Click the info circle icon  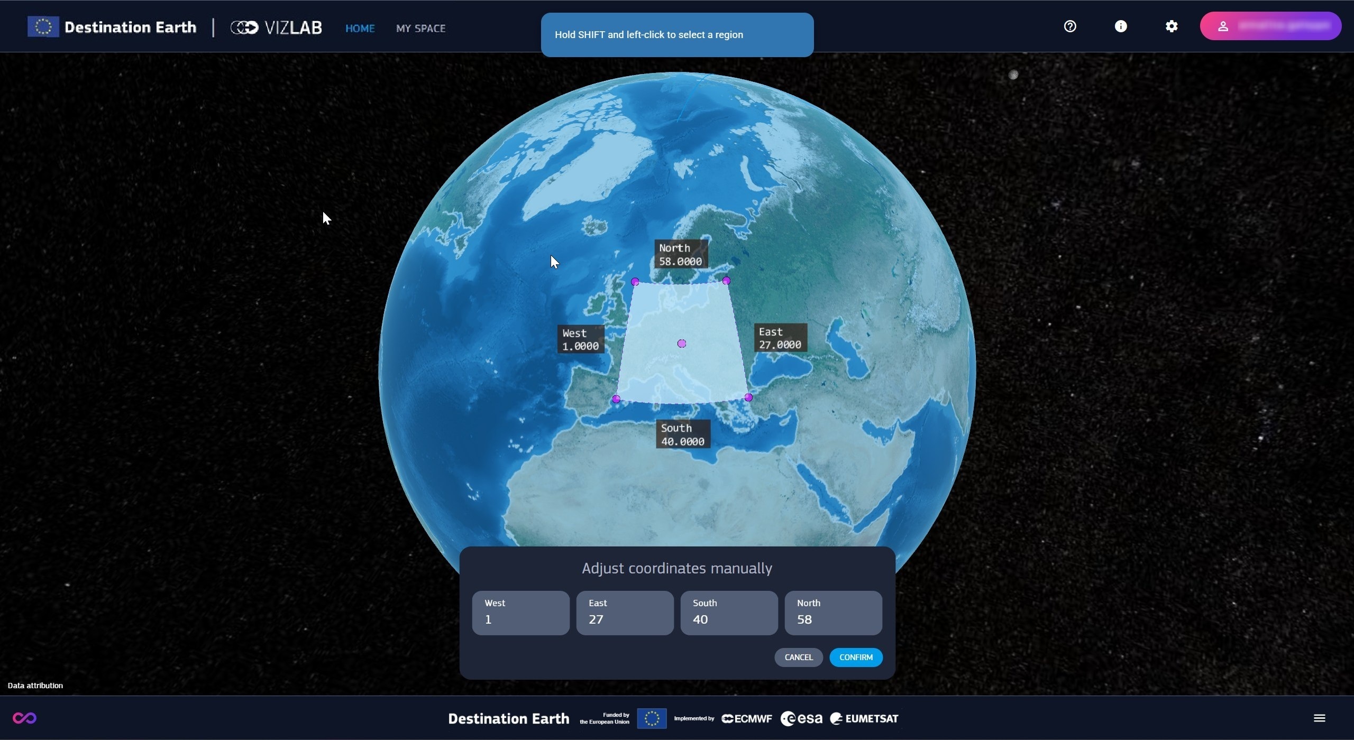(1120, 26)
